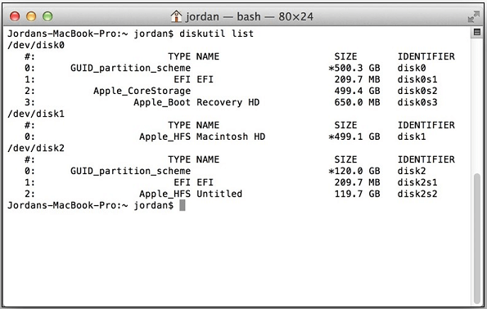Close the Terminal window with red button
The image size is (487, 309).
click(15, 16)
